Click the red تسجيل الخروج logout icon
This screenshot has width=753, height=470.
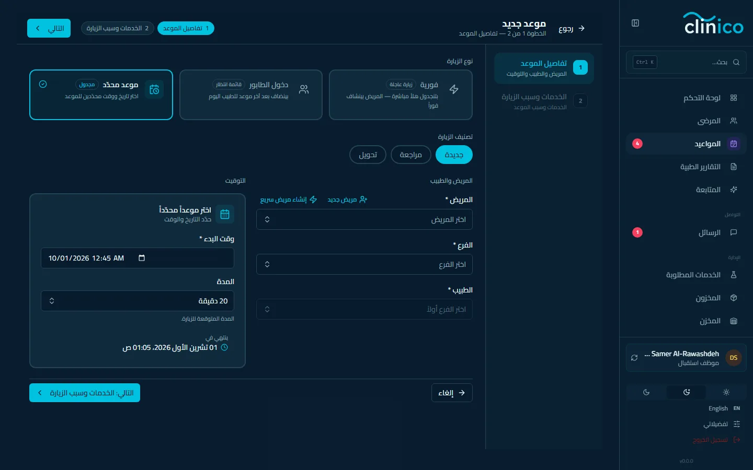(737, 440)
